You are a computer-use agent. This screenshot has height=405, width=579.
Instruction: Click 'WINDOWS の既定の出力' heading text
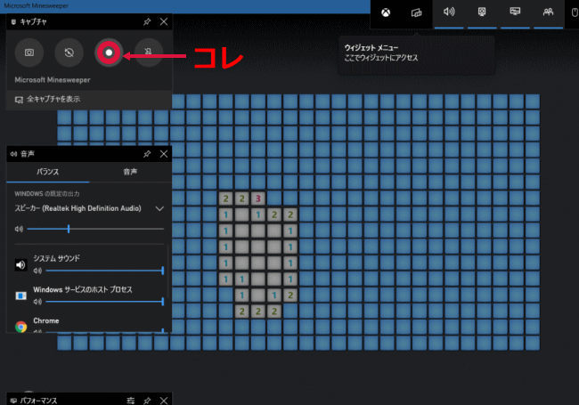[x=47, y=194]
